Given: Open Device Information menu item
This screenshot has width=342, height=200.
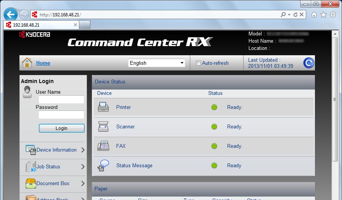Looking at the screenshot, I should click(x=56, y=150).
